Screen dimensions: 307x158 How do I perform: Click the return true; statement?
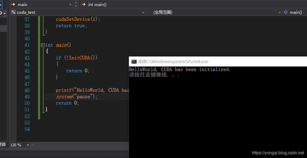coord(71,26)
